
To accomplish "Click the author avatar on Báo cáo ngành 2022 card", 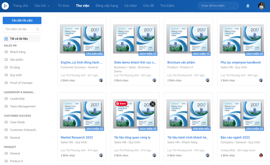I will pos(261,155).
